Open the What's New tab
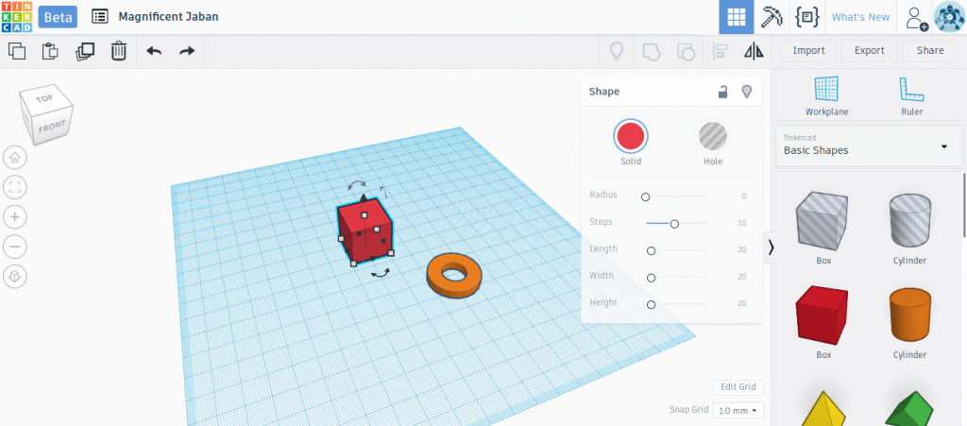The width and height of the screenshot is (967, 426). pyautogui.click(x=860, y=17)
